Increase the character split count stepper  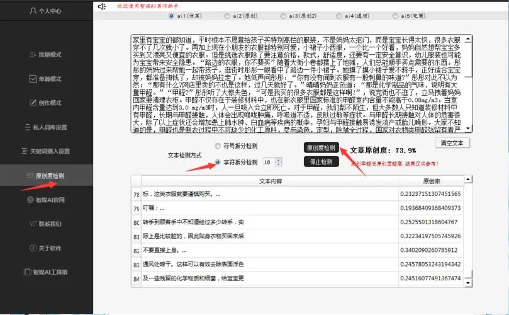point(279,159)
